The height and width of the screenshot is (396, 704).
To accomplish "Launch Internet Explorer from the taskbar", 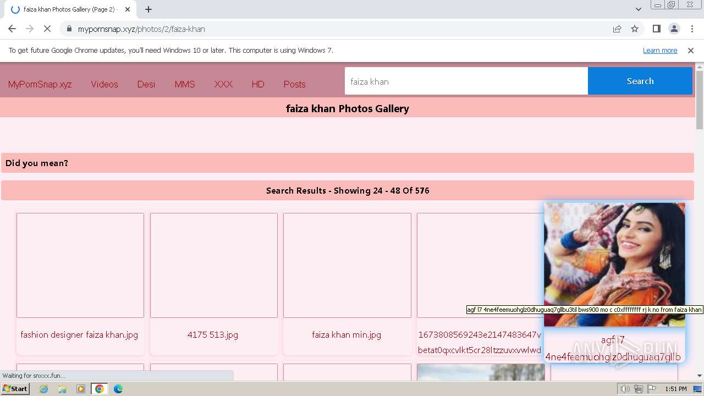I will coord(44,389).
